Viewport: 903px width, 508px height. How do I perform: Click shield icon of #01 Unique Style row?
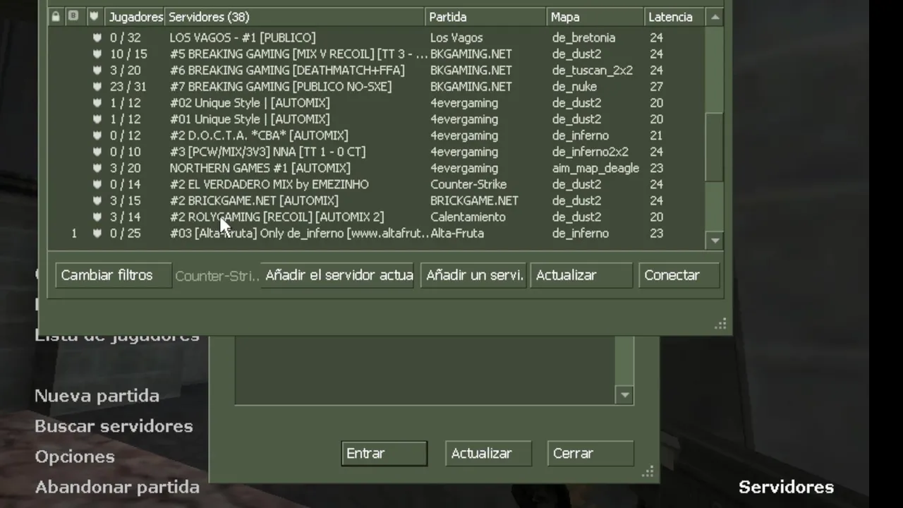(x=97, y=119)
